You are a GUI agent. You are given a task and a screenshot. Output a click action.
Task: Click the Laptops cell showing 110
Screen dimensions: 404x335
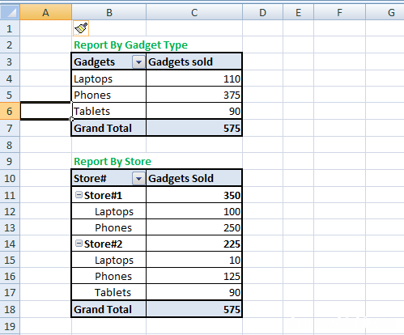[x=194, y=78]
